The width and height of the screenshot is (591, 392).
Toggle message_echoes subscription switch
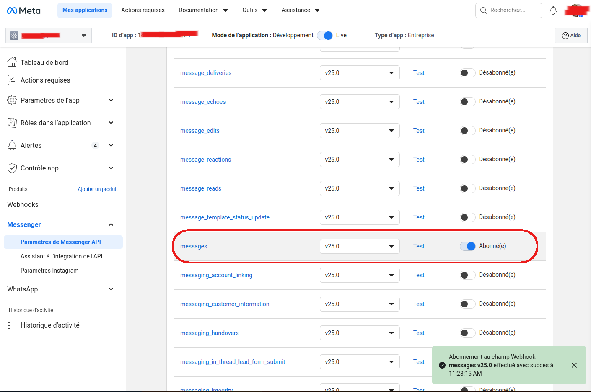[468, 102]
